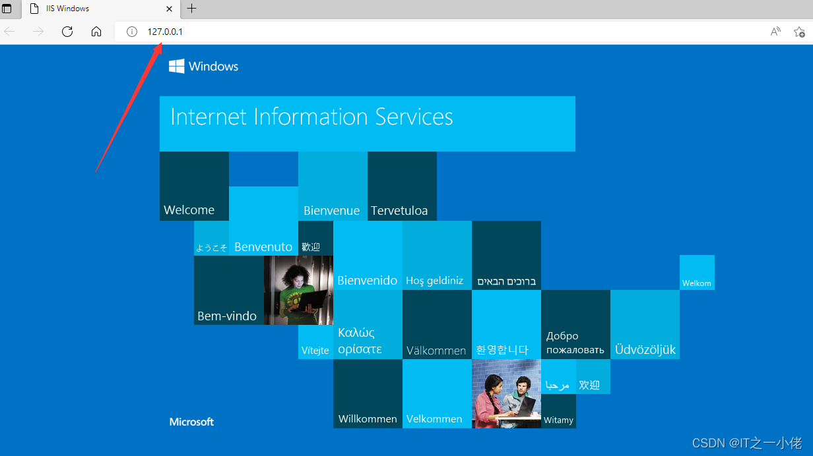The height and width of the screenshot is (456, 813).
Task: Click the Microsoft logo text
Action: click(191, 422)
